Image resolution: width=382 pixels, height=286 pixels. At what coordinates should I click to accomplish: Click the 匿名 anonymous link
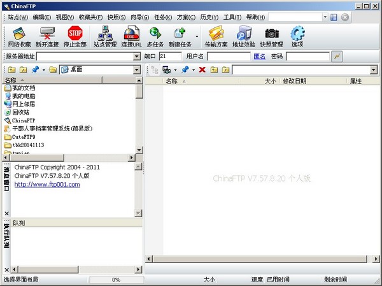pyautogui.click(x=260, y=57)
